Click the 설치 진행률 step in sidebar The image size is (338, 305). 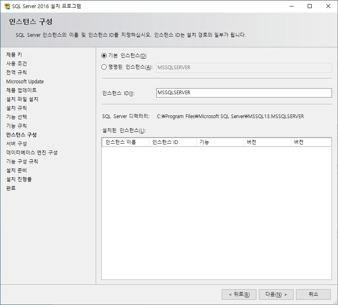[x=19, y=179]
